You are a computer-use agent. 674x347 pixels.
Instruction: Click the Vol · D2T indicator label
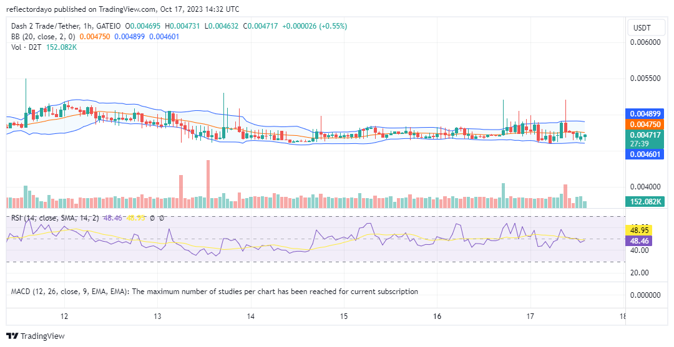[26, 47]
